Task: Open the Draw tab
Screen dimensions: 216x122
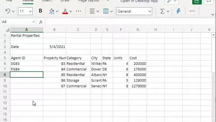Action: tap(65, 1)
